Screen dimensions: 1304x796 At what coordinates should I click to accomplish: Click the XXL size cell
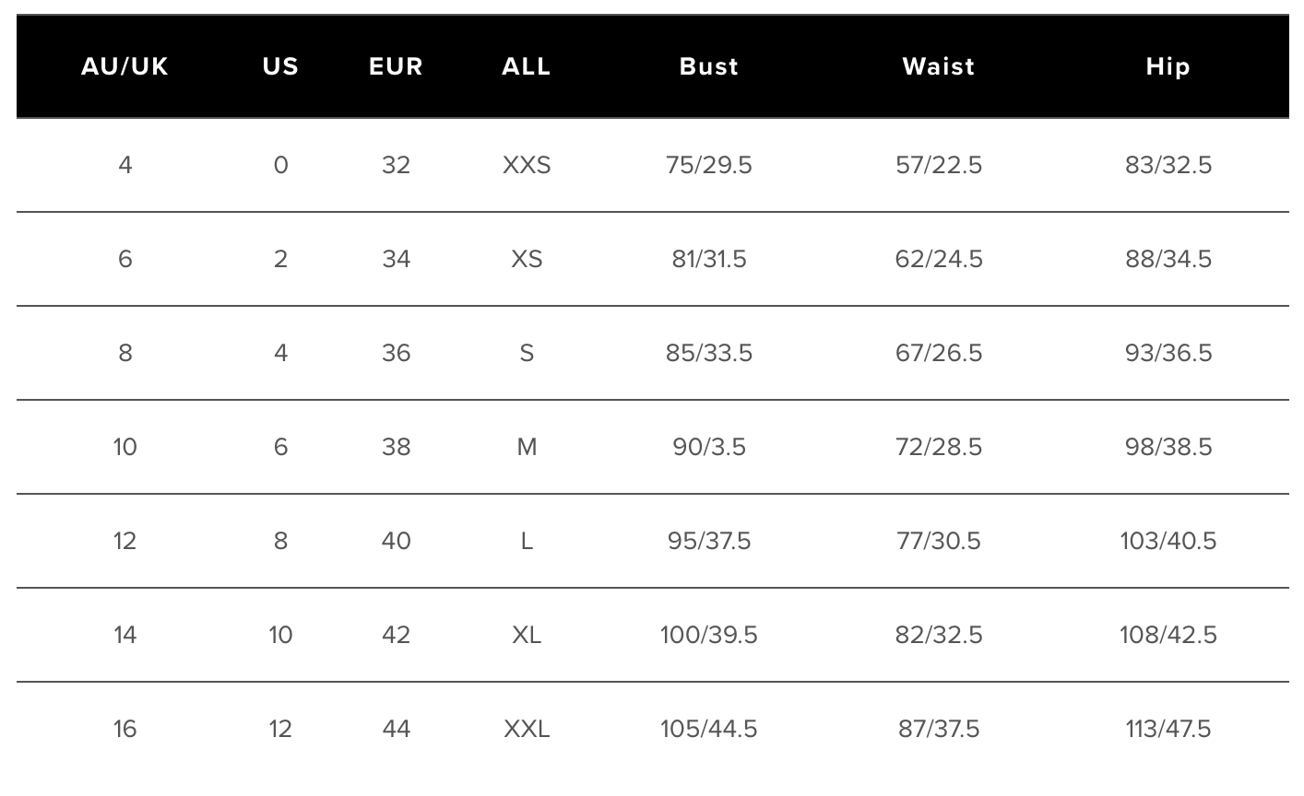(x=527, y=729)
